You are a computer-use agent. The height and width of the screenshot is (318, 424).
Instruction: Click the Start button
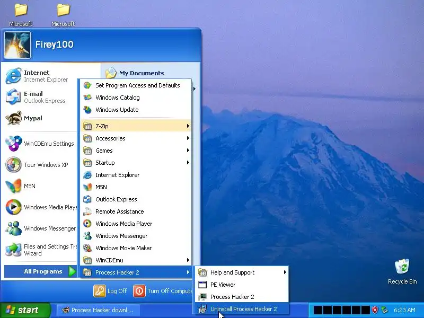coord(25,310)
